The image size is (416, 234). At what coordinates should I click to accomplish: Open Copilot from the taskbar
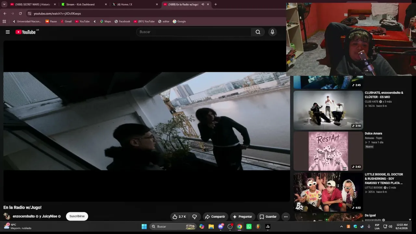click(202, 227)
